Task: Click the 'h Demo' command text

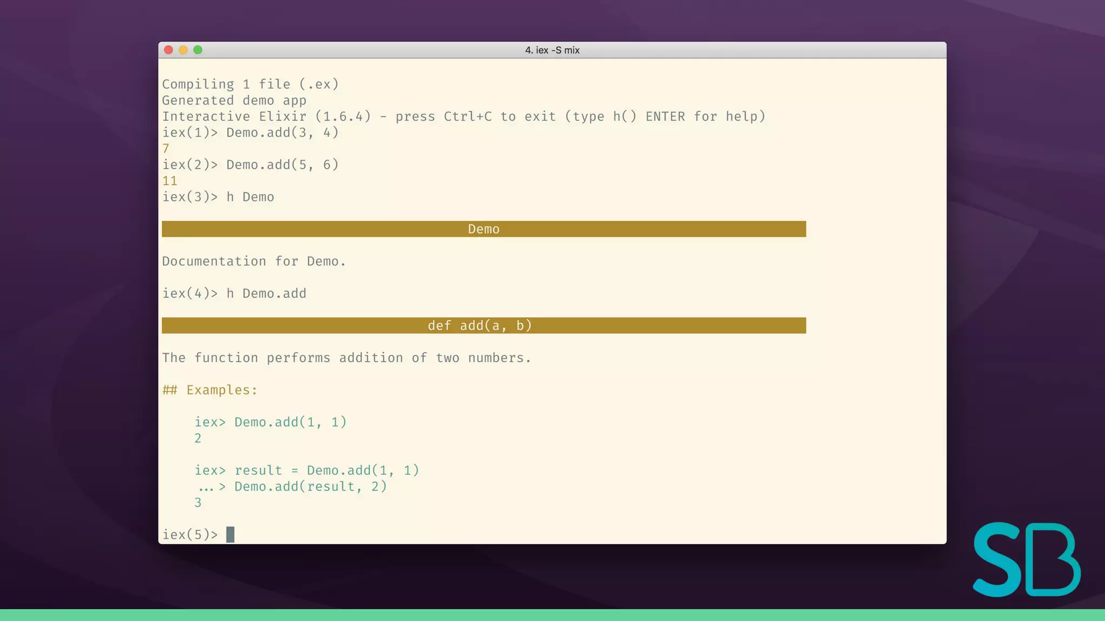Action: (x=250, y=197)
